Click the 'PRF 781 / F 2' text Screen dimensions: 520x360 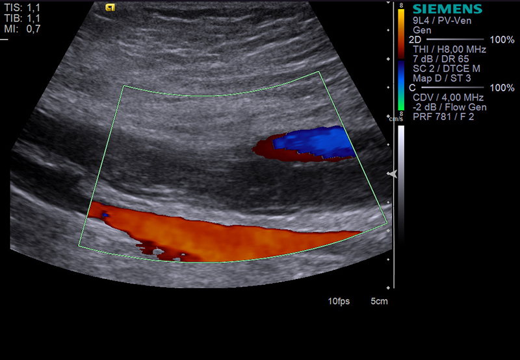(443, 117)
